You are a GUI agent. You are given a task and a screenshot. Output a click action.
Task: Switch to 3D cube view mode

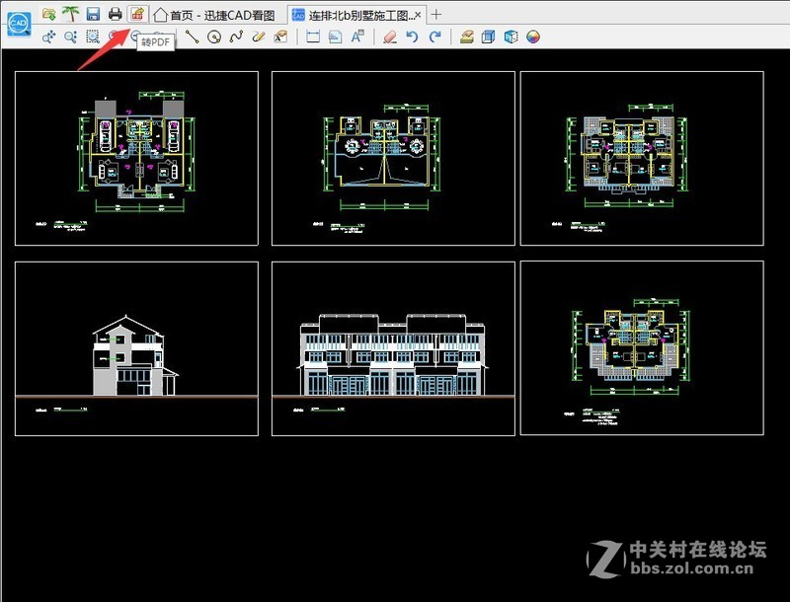click(488, 36)
